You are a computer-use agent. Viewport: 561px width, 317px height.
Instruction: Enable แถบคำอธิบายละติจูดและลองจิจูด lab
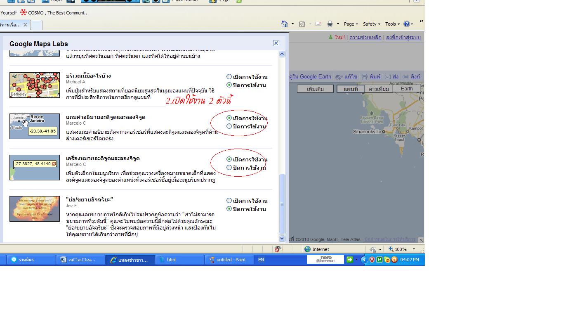tap(229, 118)
